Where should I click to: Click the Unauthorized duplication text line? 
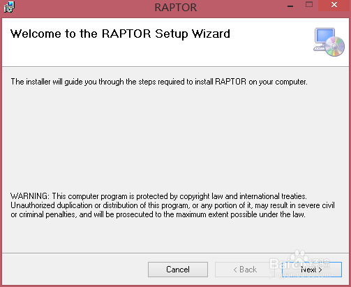click(x=172, y=205)
